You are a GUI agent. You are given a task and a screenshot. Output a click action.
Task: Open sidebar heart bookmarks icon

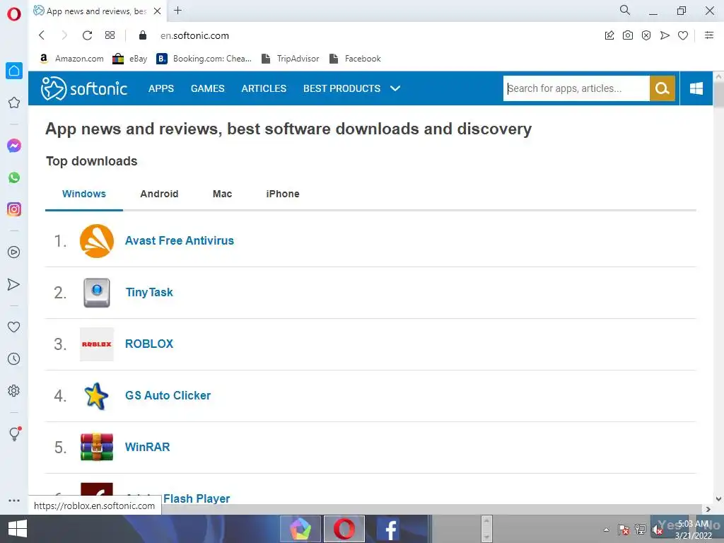click(14, 327)
